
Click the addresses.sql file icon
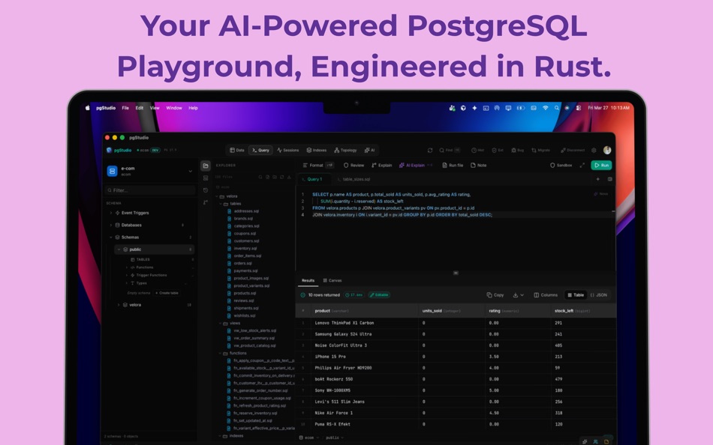tap(229, 211)
